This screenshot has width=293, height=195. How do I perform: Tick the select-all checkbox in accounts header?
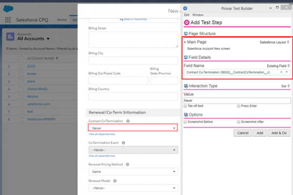21,58
